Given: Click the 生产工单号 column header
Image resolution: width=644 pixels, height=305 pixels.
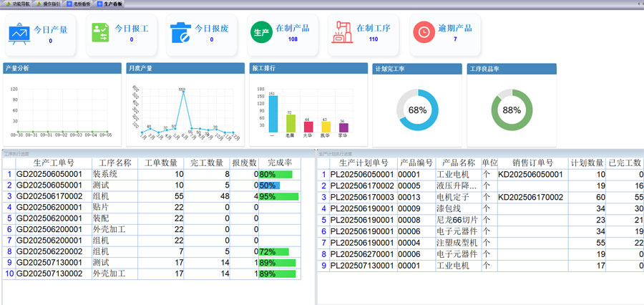Looking at the screenshot, I should pyautogui.click(x=49, y=163).
